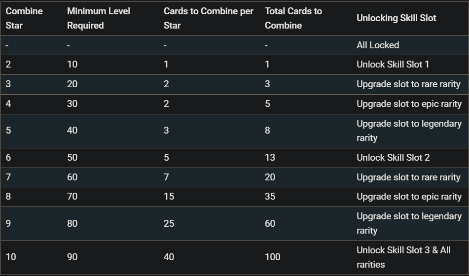Click the Unlocking Skill Slot header
The height and width of the screenshot is (276, 469).
pos(397,18)
